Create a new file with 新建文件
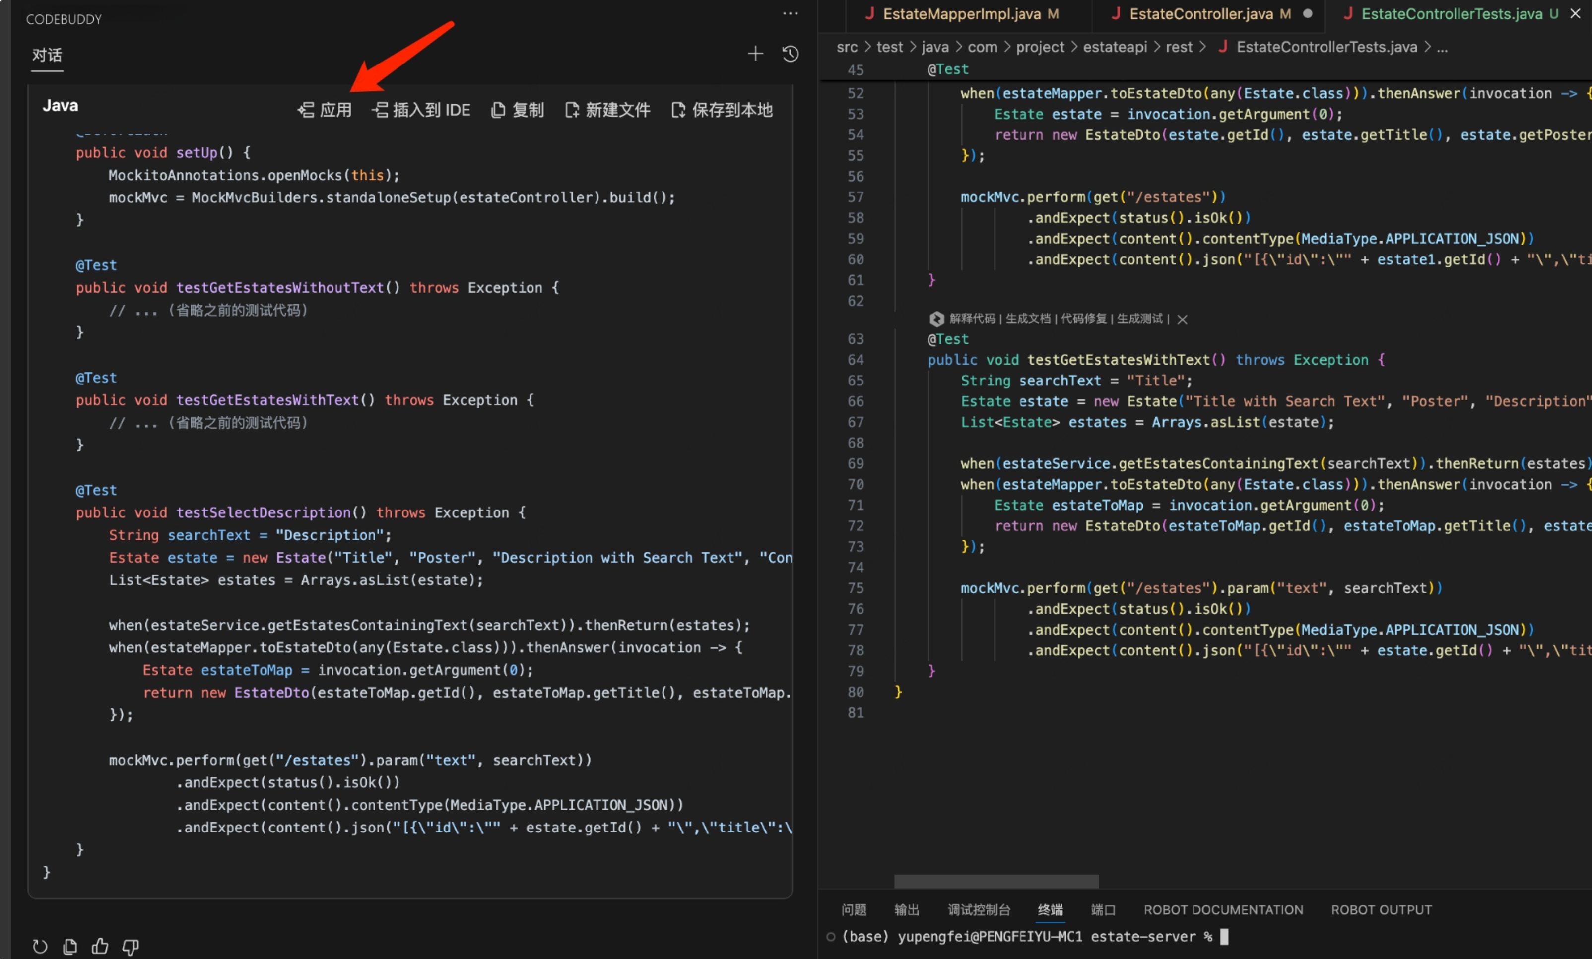 pyautogui.click(x=607, y=111)
